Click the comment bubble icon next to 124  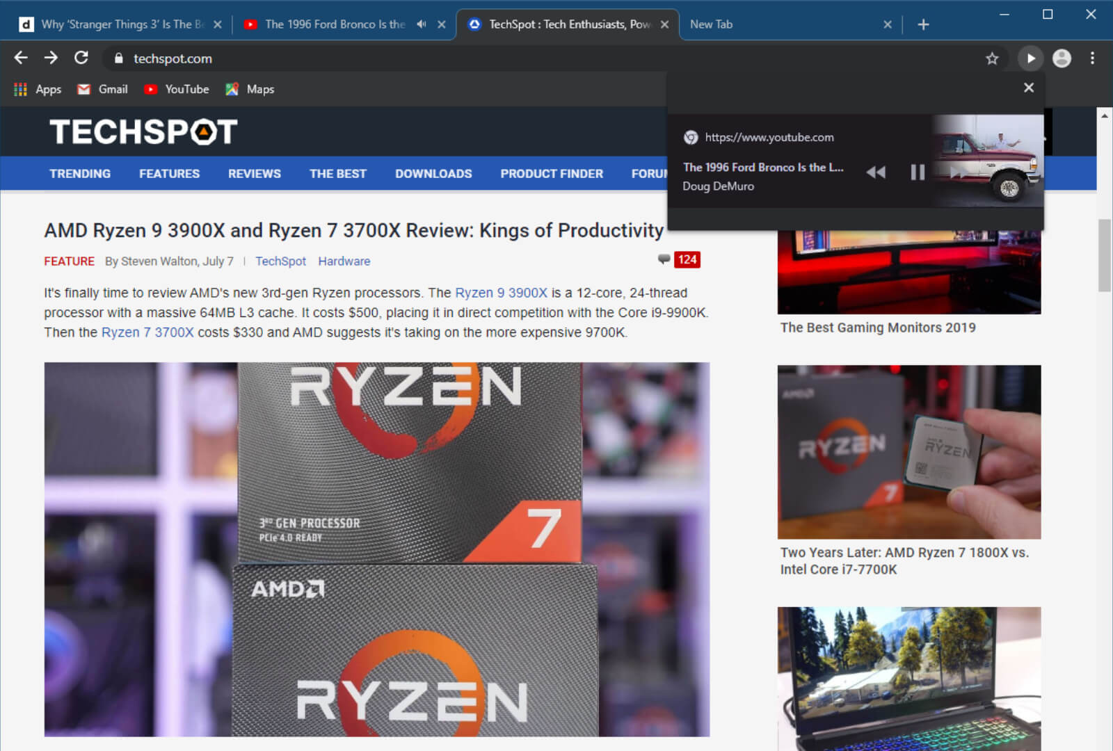point(664,259)
